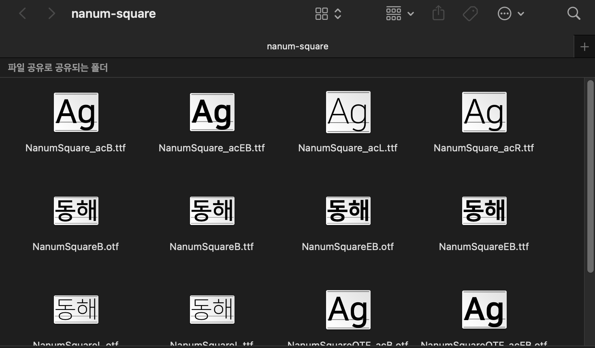Select the NanumSquareL.ttf font icon
Screen dimensions: 595x348
(212, 309)
